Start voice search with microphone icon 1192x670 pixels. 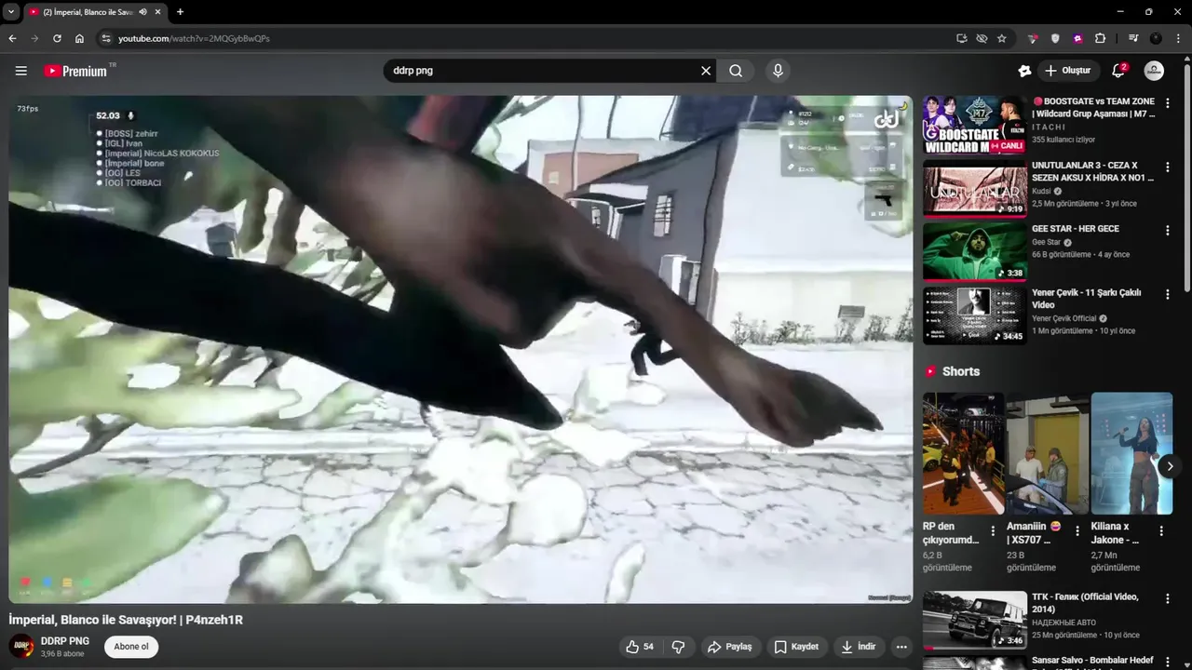(x=778, y=71)
